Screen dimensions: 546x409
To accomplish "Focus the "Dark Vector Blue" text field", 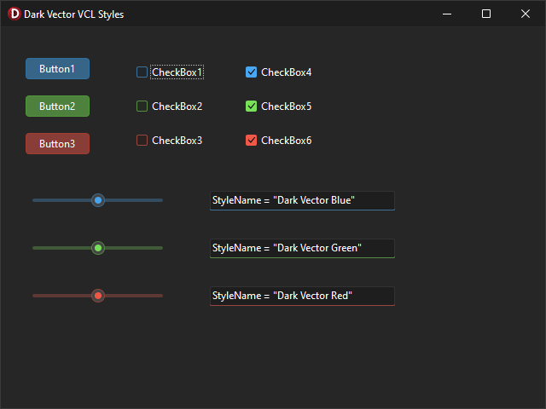I will [x=302, y=201].
